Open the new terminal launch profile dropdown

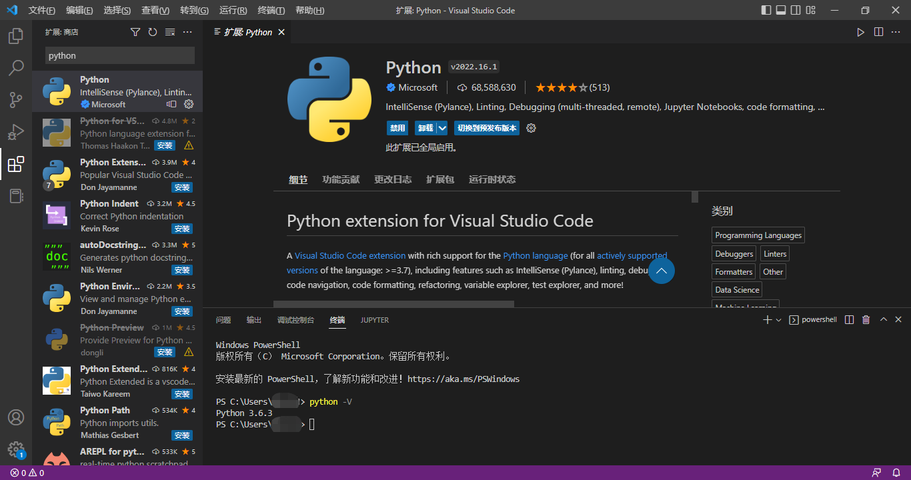pyautogui.click(x=779, y=320)
